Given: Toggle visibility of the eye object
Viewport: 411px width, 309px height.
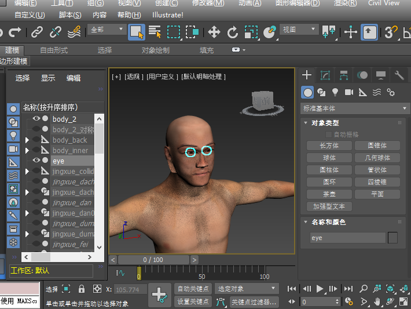Looking at the screenshot, I should (x=36, y=161).
